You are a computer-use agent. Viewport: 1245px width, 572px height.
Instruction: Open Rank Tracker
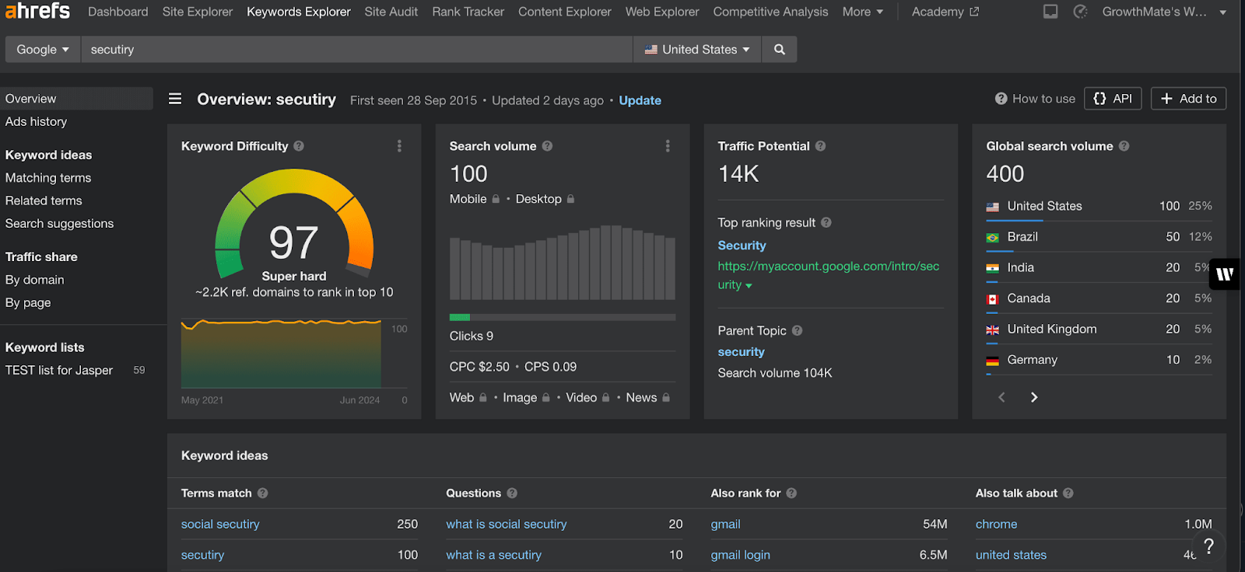coord(468,12)
